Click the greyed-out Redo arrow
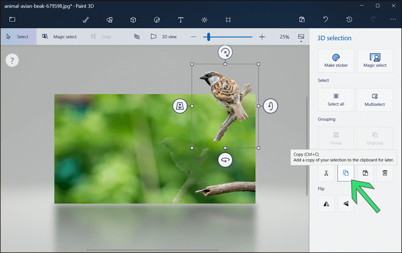This screenshot has height=253, width=402. 373,19
